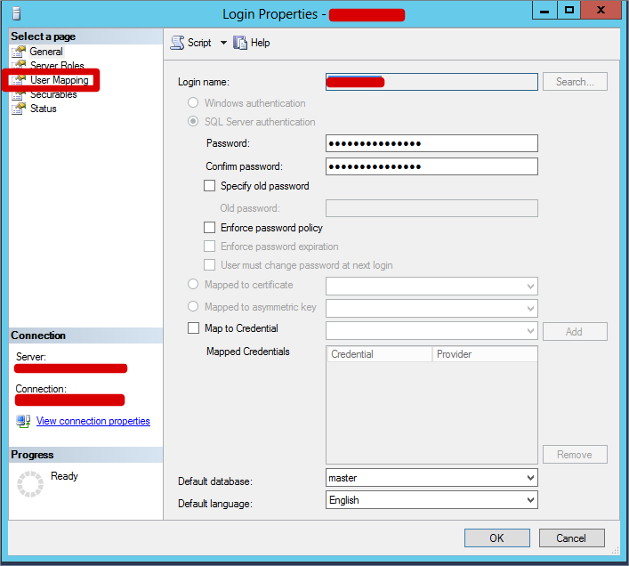Click into the Password field

pyautogui.click(x=431, y=143)
